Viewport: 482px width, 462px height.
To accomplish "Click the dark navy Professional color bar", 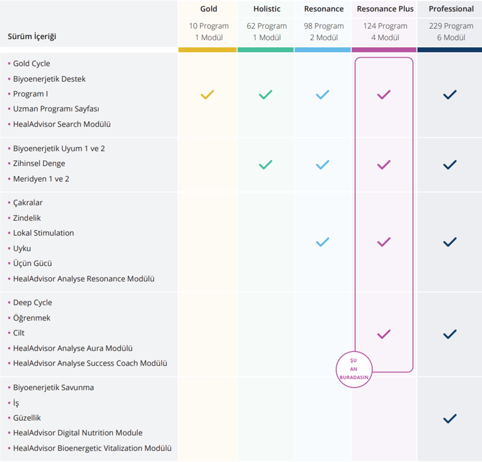I will 449,50.
